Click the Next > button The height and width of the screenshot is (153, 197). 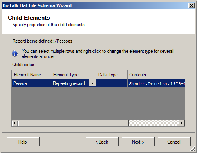click(138, 142)
